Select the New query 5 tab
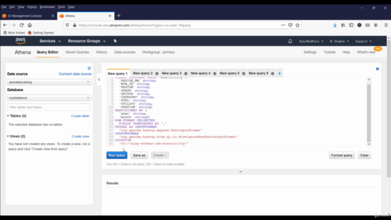391x220 pixels. point(230,73)
